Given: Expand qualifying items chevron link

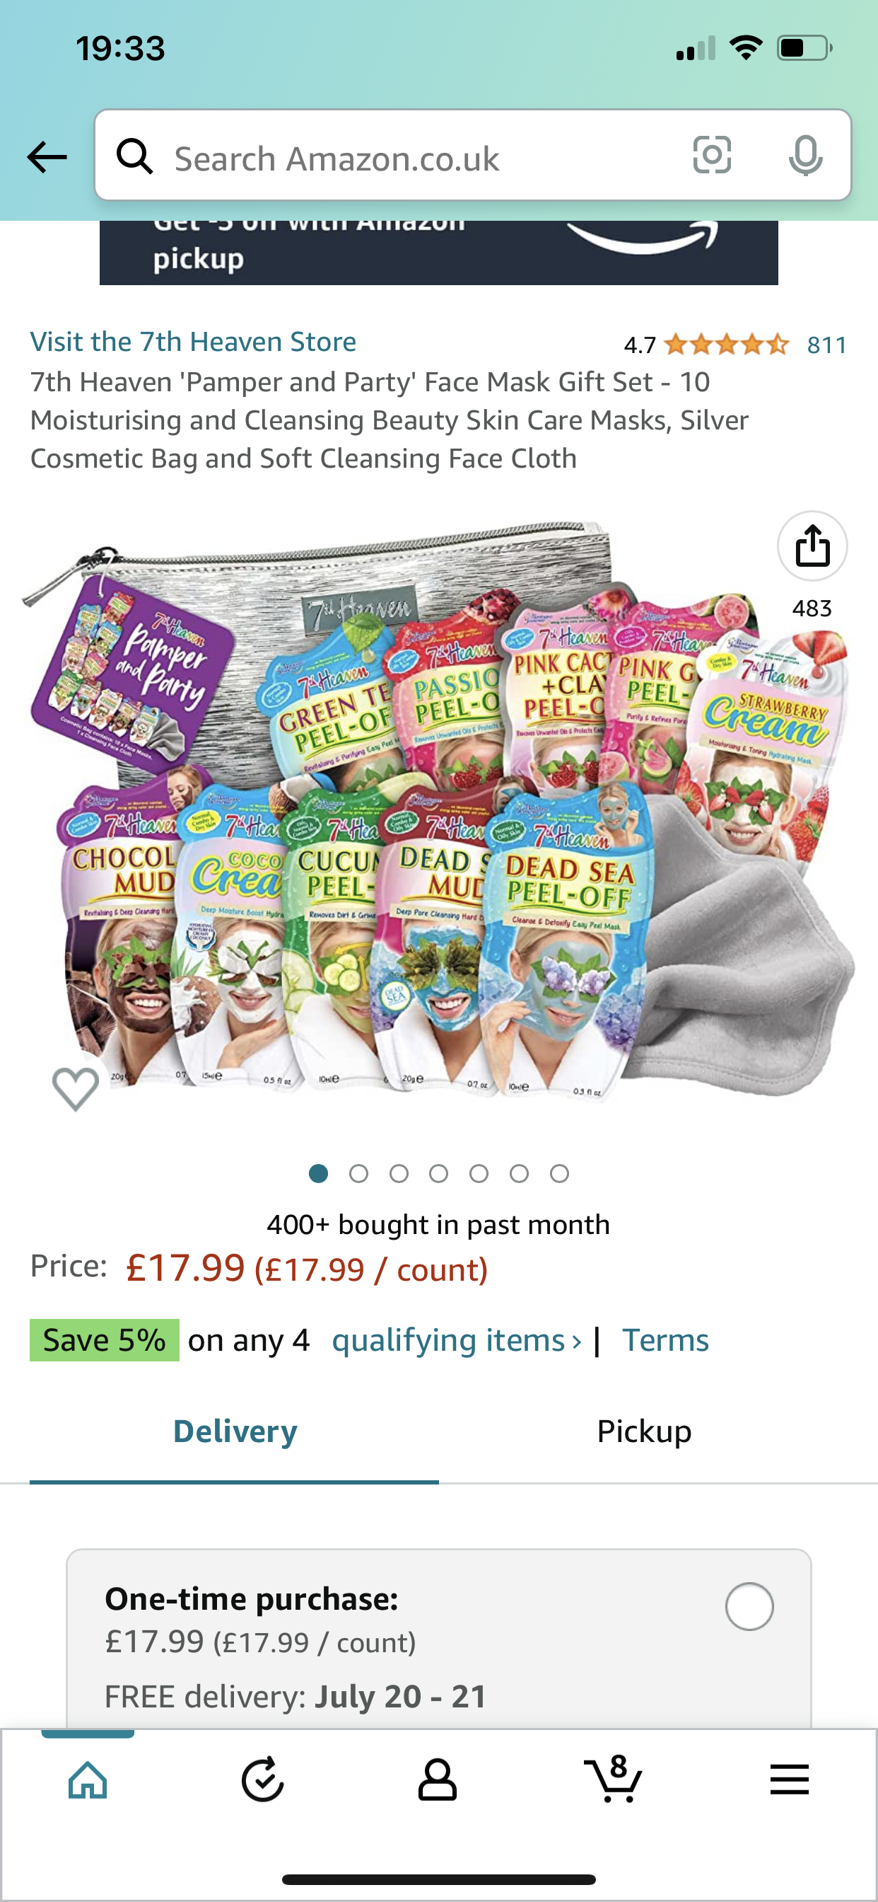Looking at the screenshot, I should tap(457, 1340).
